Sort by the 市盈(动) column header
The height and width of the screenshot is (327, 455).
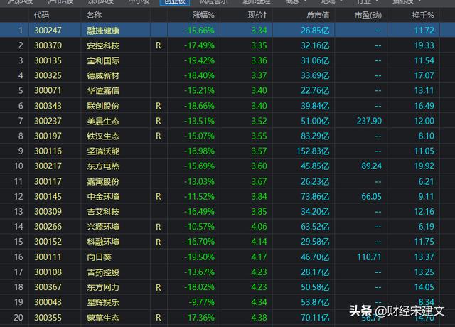tap(368, 15)
